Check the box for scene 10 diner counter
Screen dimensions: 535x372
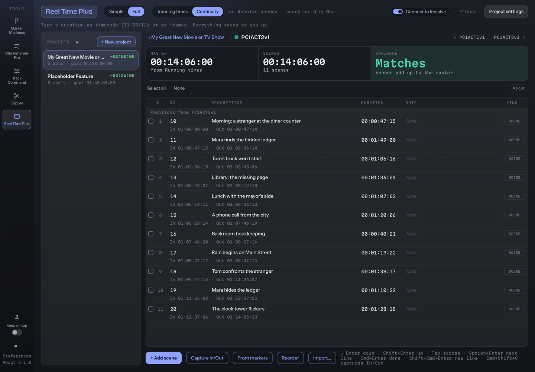[151, 121]
